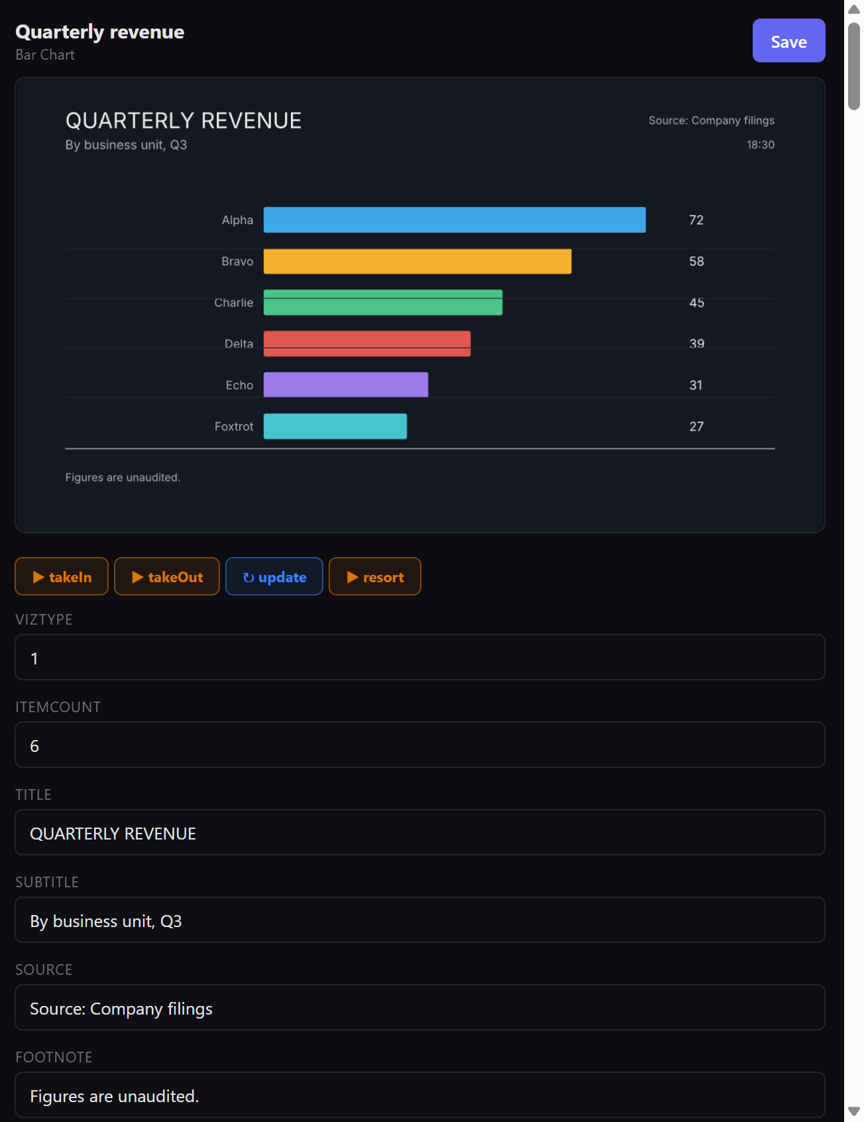Click the value '45' beside Charlie
Image resolution: width=864 pixels, height=1122 pixels.
pyautogui.click(x=696, y=302)
